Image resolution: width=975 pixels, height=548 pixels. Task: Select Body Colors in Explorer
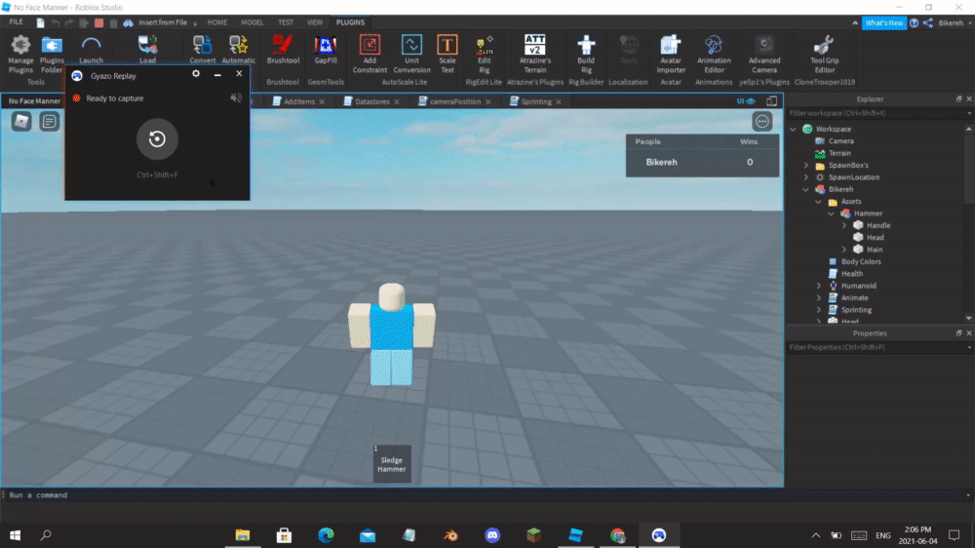[x=861, y=262]
